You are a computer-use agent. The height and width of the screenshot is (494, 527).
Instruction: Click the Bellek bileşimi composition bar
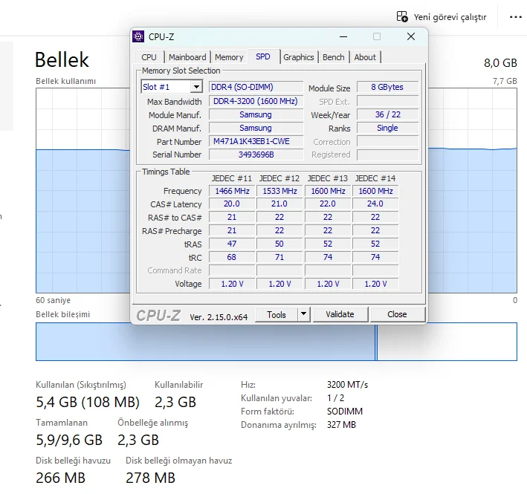point(277,342)
